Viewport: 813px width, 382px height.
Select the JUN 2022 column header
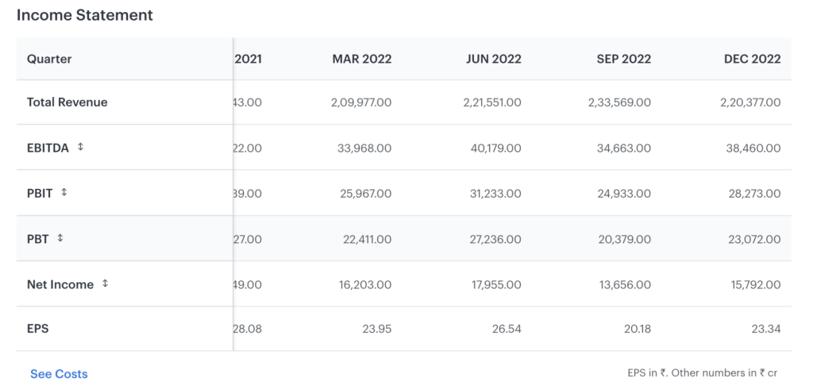tap(493, 59)
